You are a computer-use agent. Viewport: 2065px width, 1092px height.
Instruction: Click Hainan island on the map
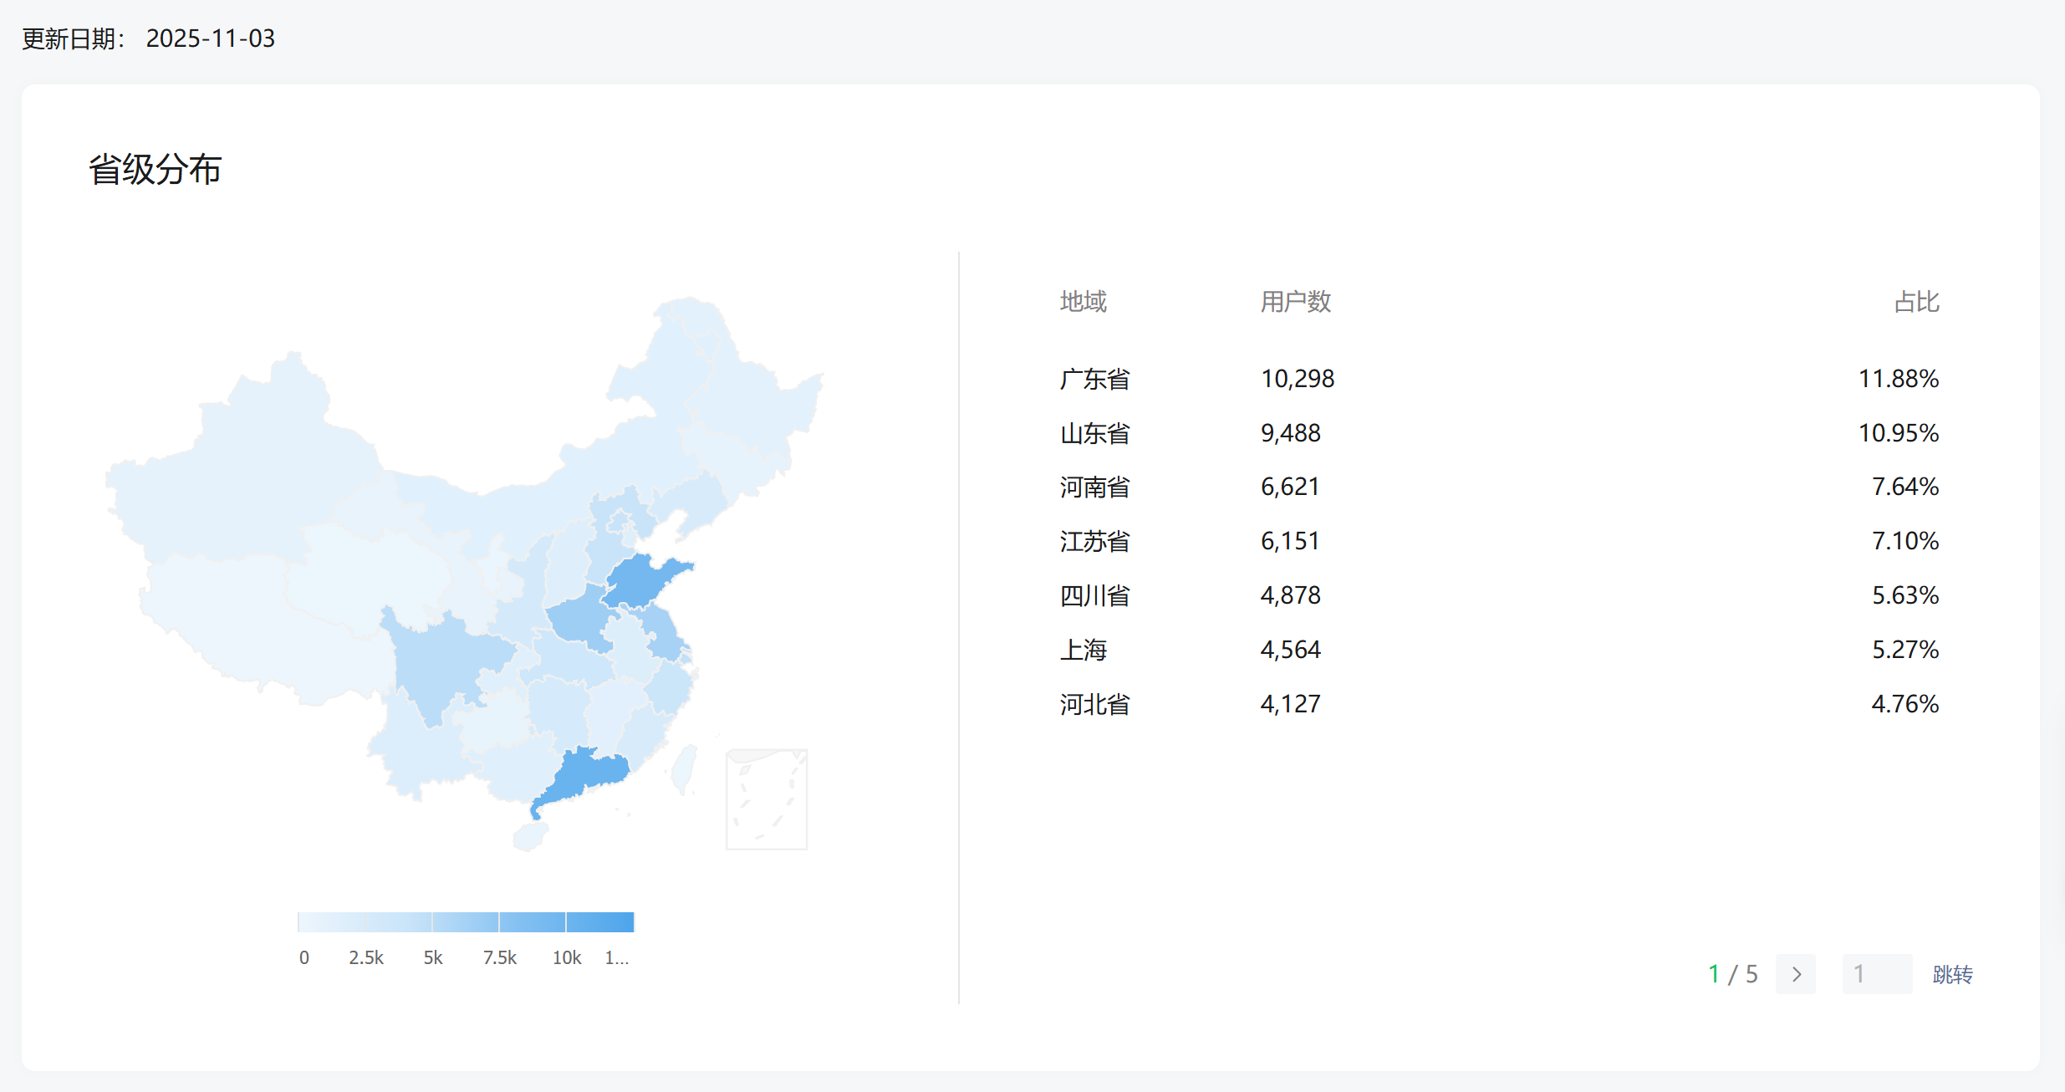529,835
